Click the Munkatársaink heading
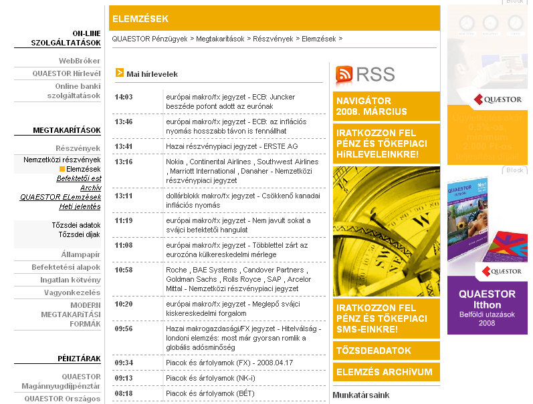533x404 pixels. (x=361, y=395)
